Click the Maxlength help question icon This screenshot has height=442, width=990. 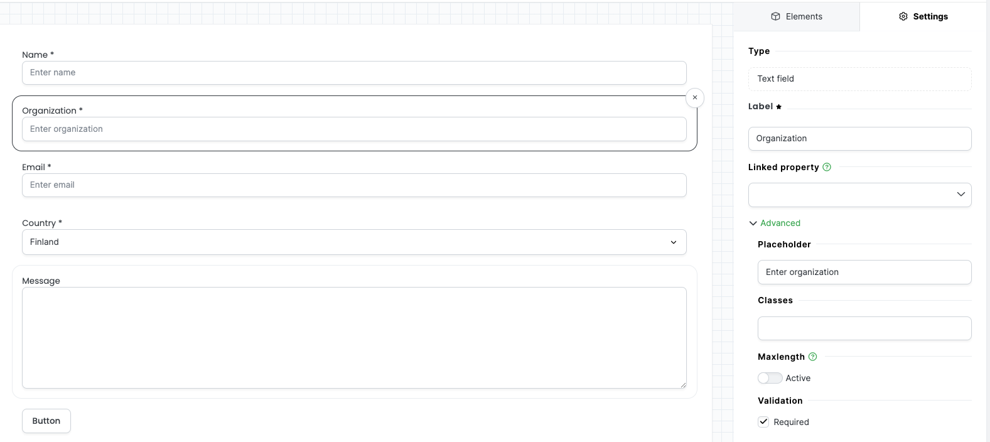[813, 357]
